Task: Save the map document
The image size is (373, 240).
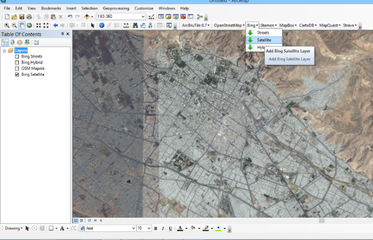Action: [22, 17]
